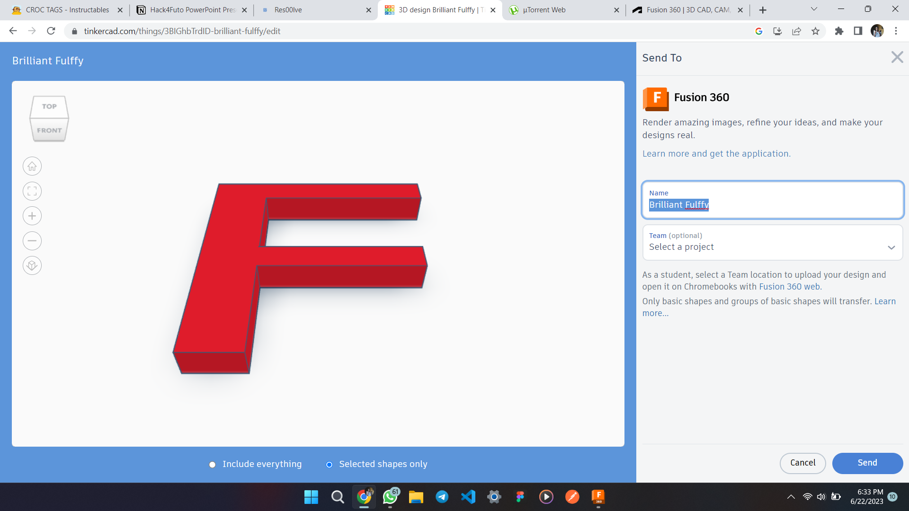This screenshot has height=511, width=909.
Task: Open the Team project dropdown
Action: [772, 247]
